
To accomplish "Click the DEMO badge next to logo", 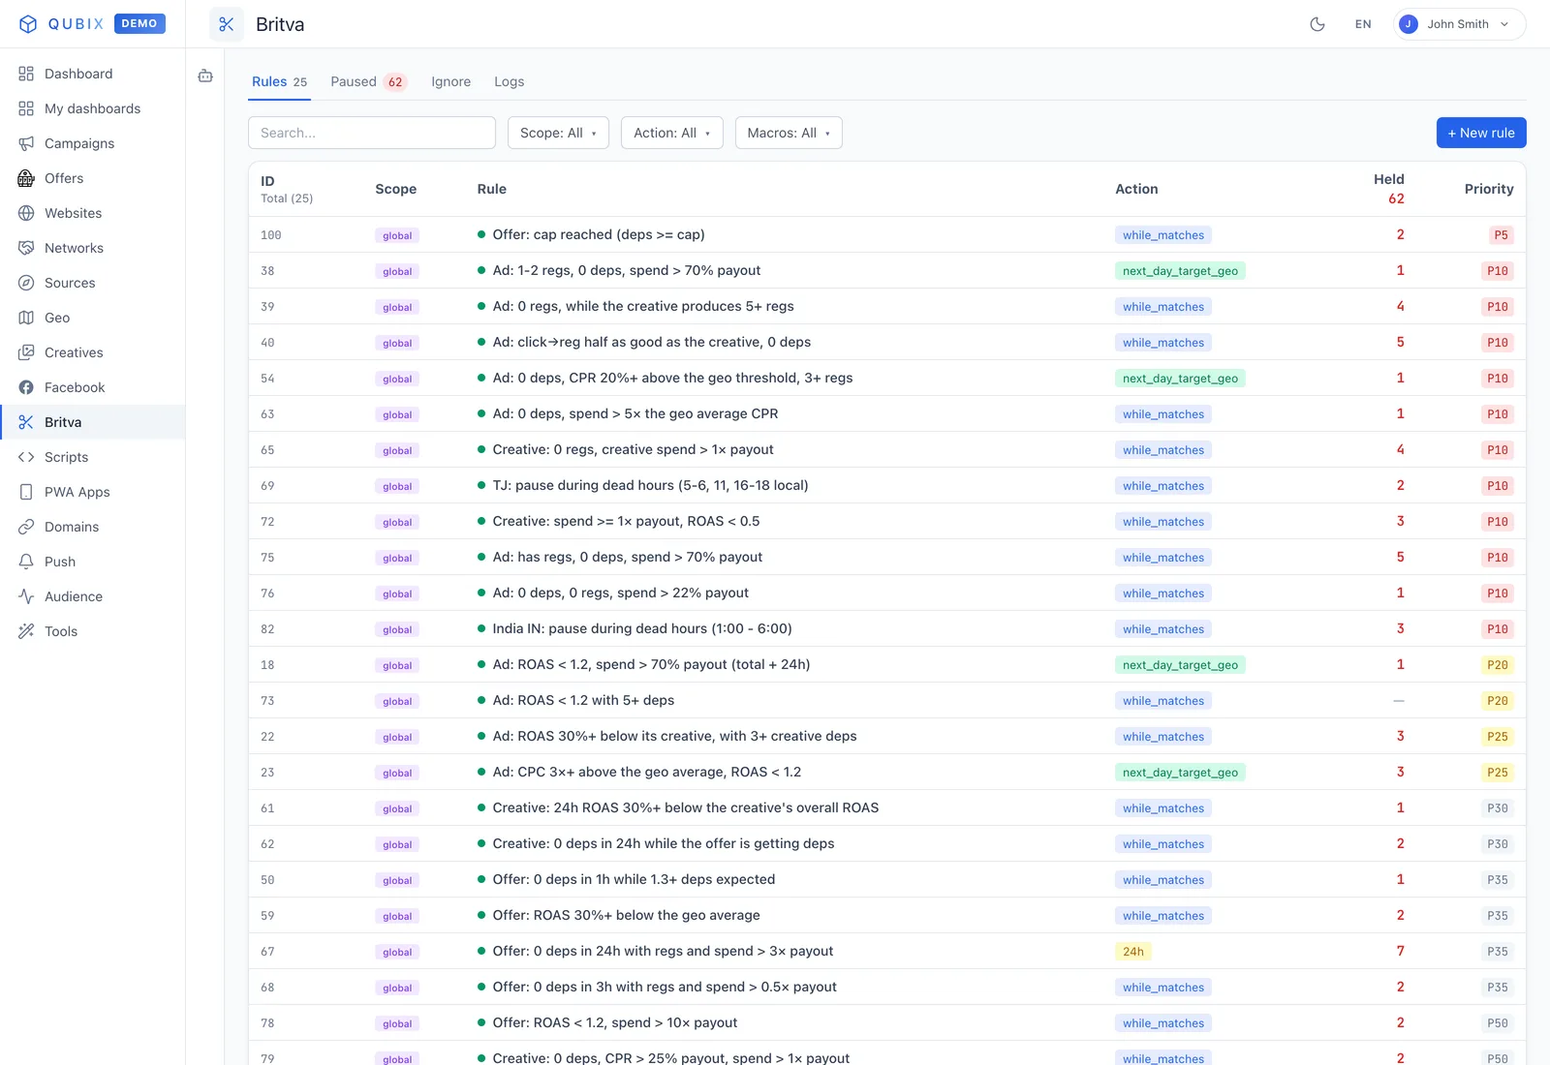I will point(139,23).
